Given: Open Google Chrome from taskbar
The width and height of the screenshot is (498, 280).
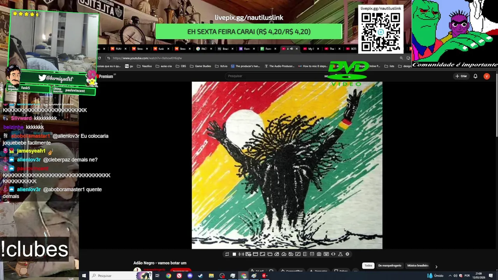Looking at the screenshot, I should [168, 276].
